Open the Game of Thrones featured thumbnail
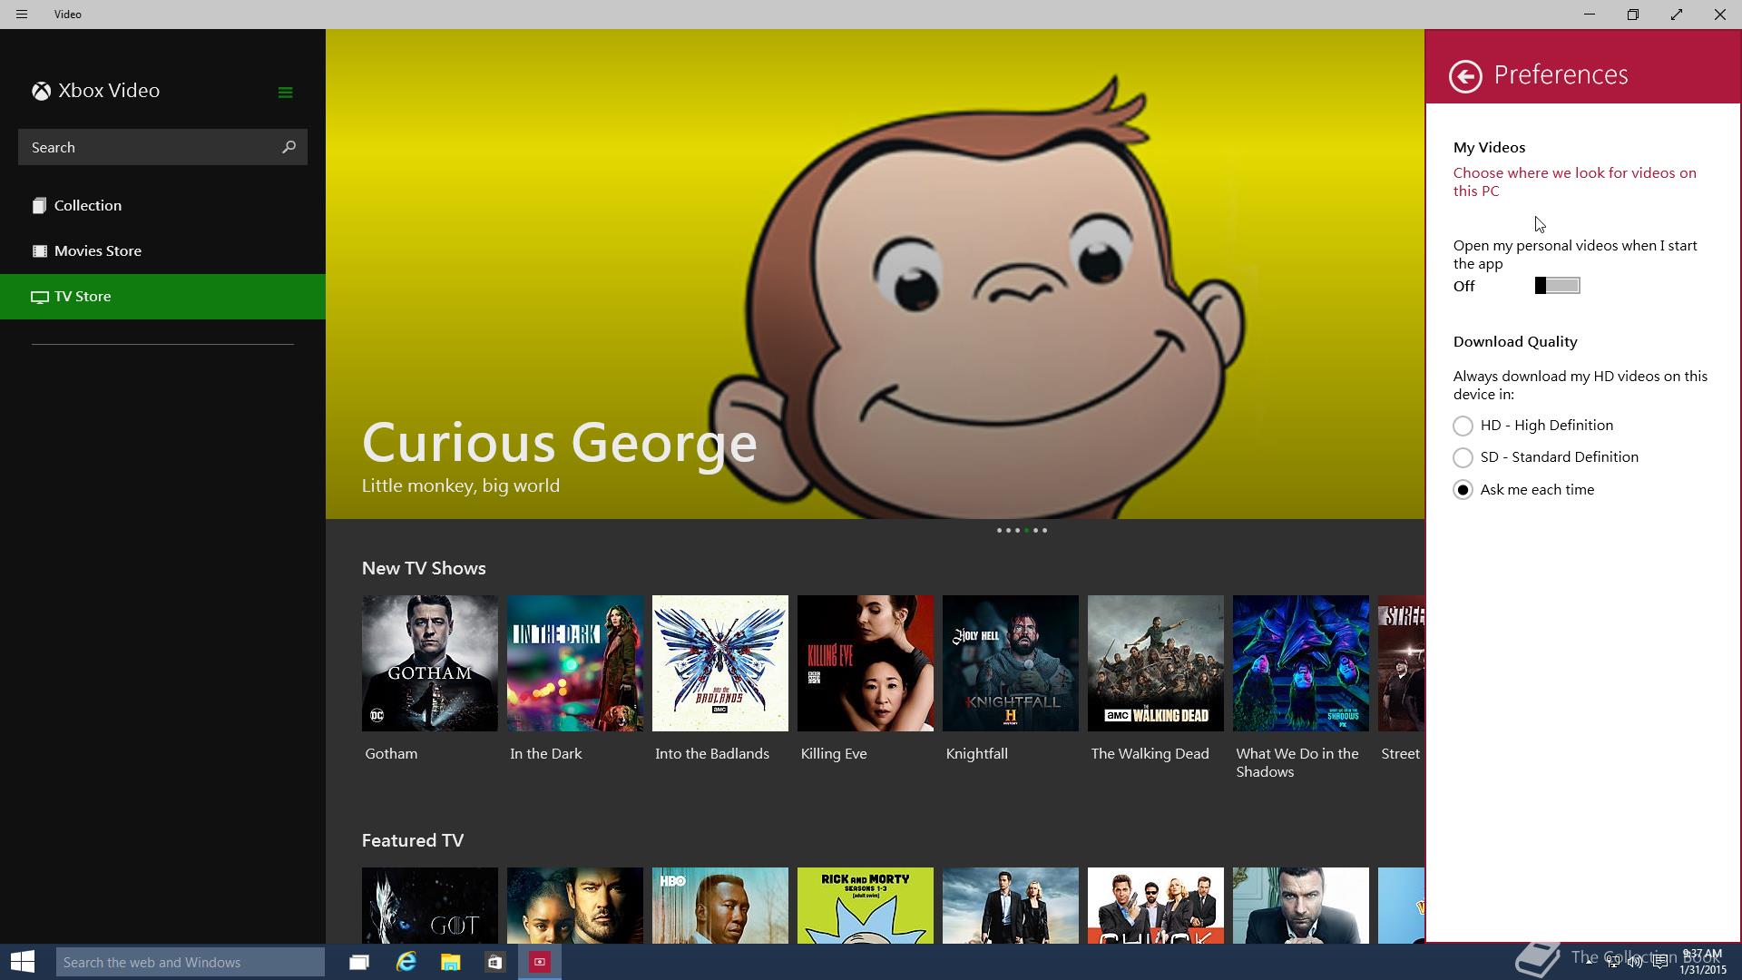Viewport: 1742px width, 980px height. 430,906
